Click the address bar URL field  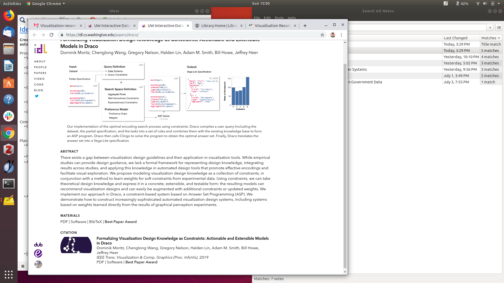click(184, 35)
